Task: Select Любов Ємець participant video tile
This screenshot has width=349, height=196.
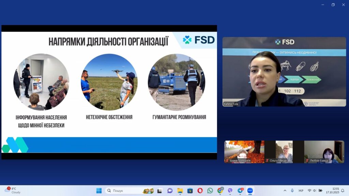Action: (324, 152)
